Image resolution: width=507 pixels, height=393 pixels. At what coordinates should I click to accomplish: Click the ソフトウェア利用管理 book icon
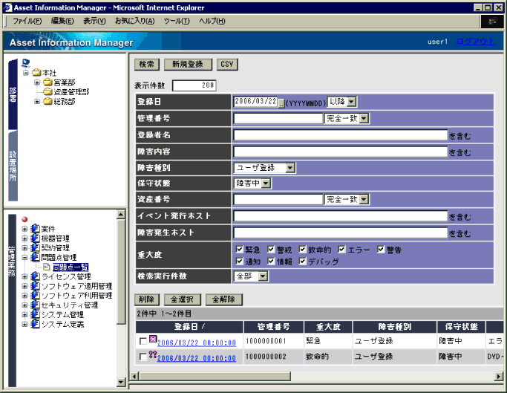[35, 295]
